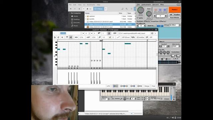This screenshot has height=120, width=213.
Task: Click the Free button in seq64
Action: (153, 86)
